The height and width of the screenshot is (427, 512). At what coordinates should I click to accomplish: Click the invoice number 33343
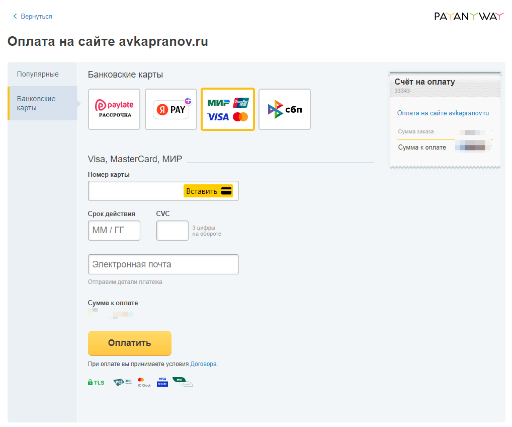[402, 91]
